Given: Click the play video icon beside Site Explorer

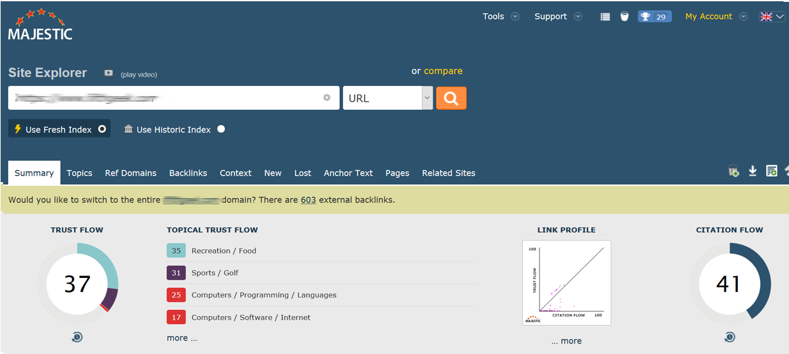Looking at the screenshot, I should coord(109,73).
